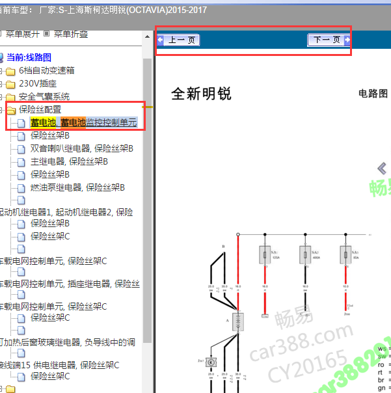The width and height of the screenshot is (391, 393).
Task: Go to next page with 下一页 button
Action: 329,40
